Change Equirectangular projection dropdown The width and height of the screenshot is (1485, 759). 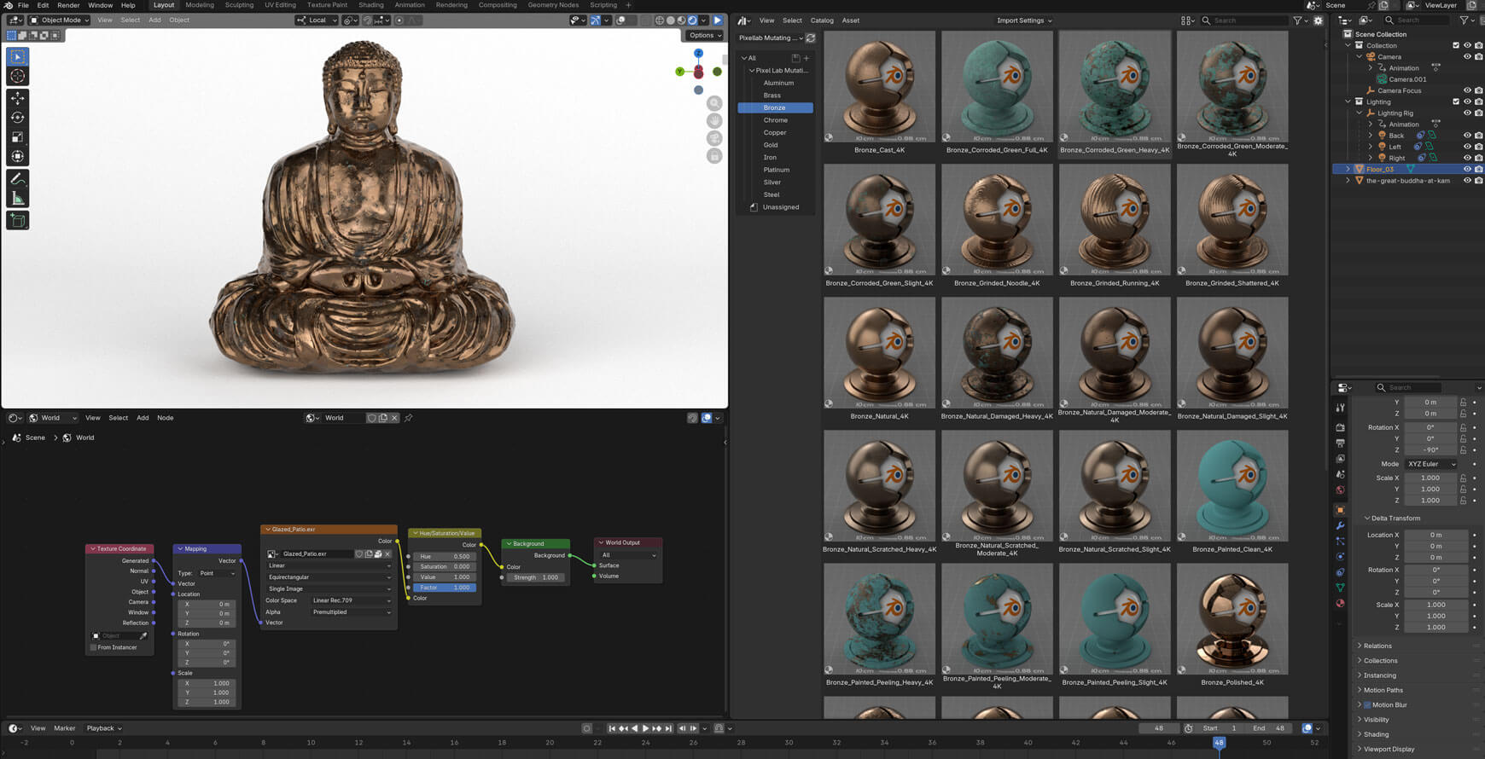[x=329, y=577]
